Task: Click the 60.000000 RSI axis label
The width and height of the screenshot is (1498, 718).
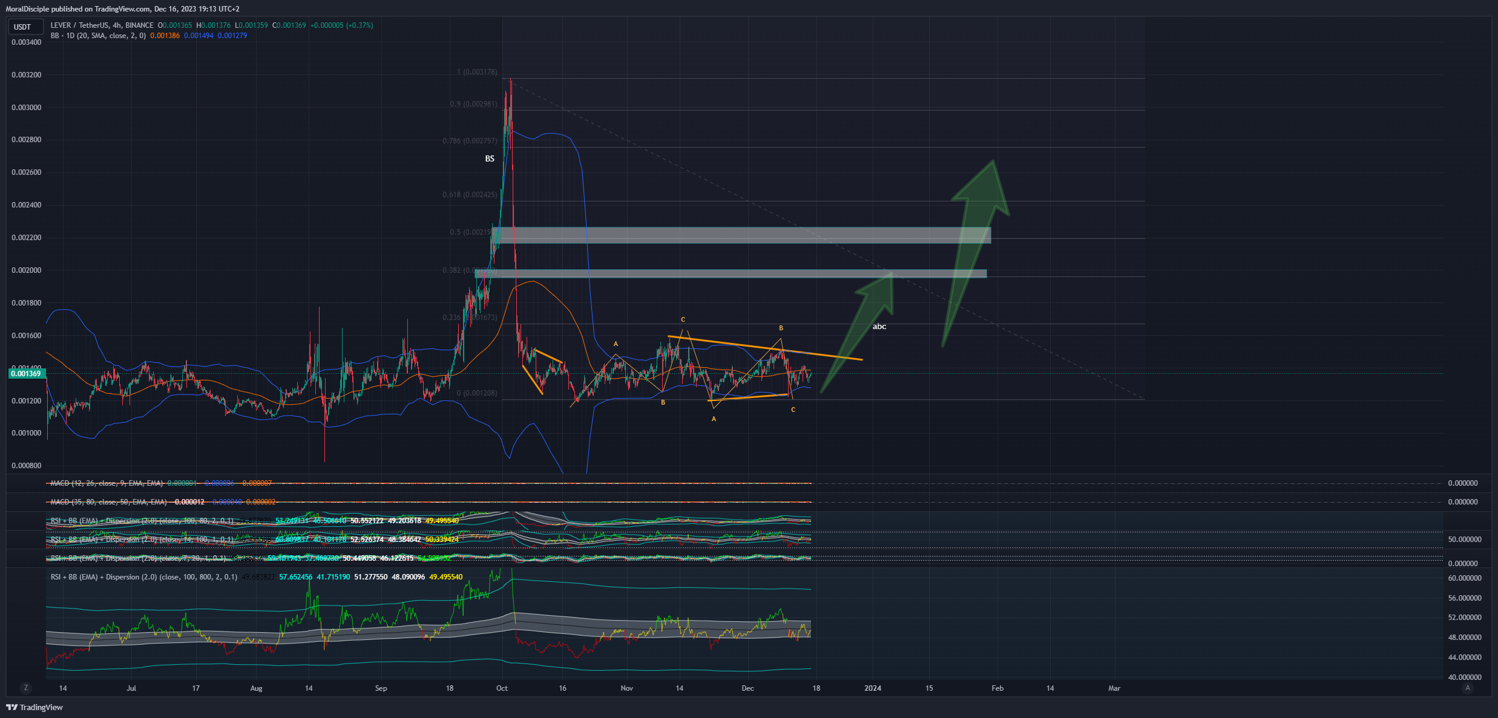Action: [1465, 578]
